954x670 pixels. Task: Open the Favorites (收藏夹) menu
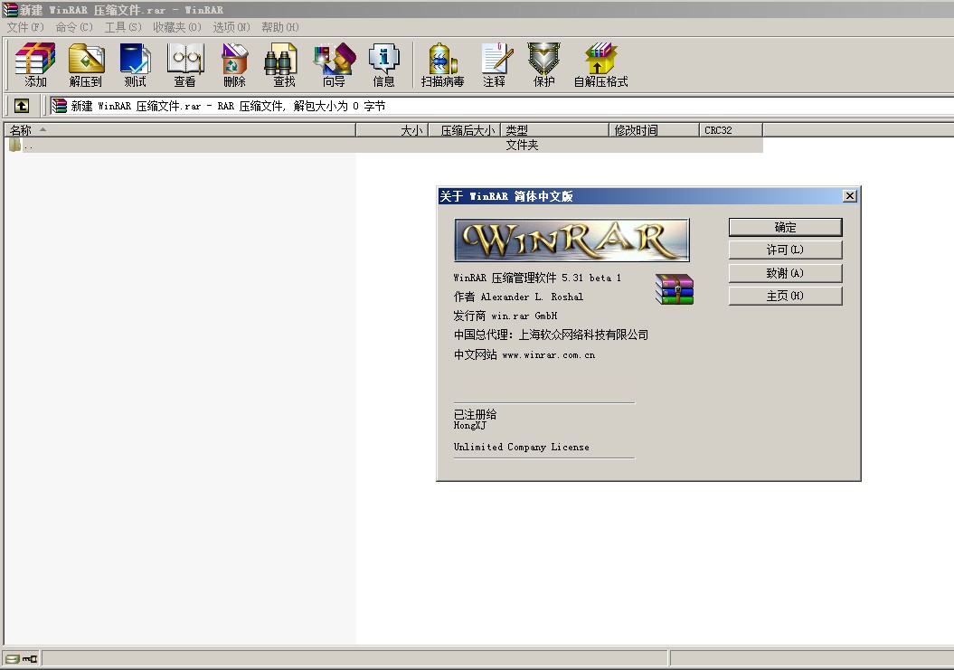click(x=176, y=27)
